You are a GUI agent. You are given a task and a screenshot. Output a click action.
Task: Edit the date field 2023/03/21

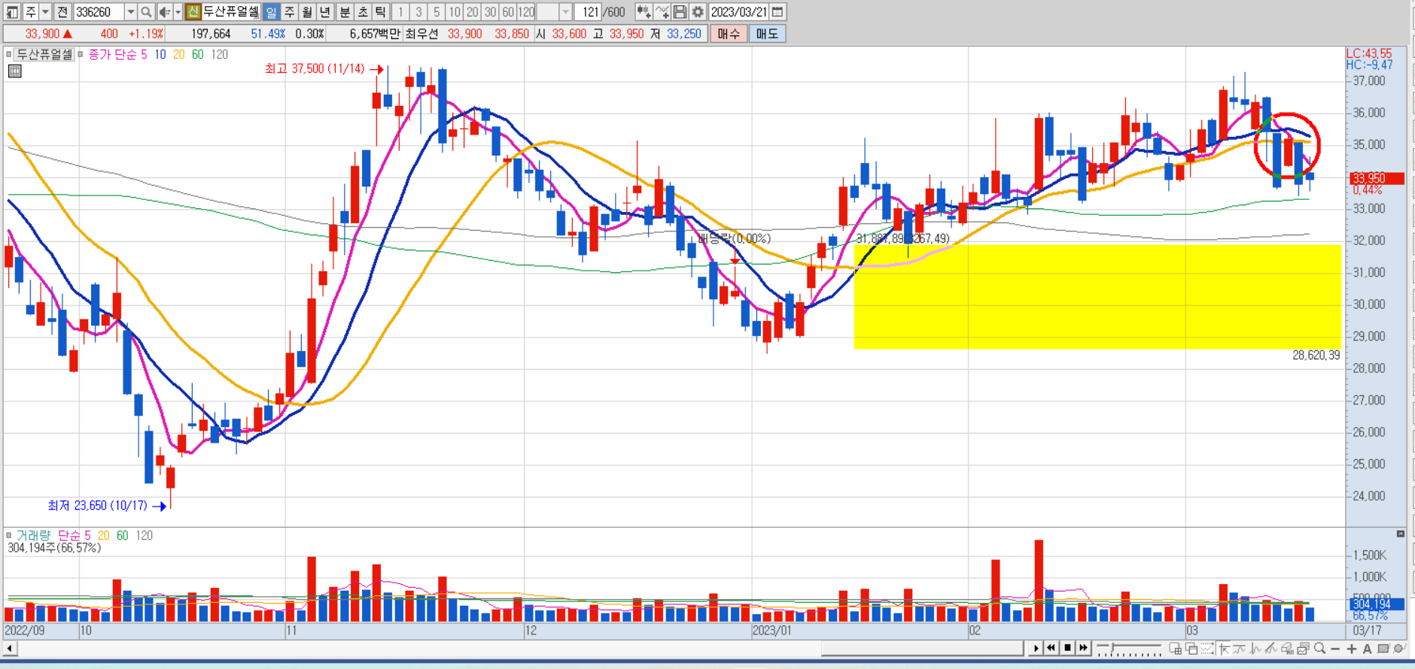click(x=738, y=12)
